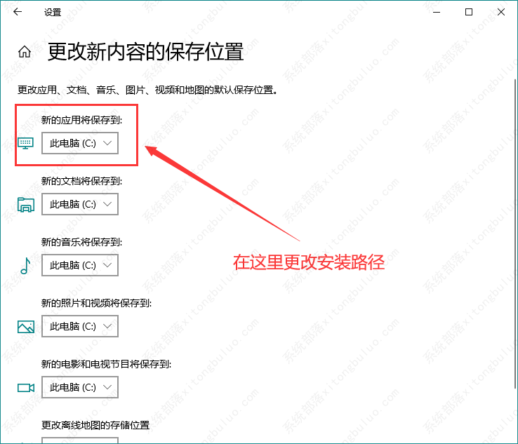This screenshot has height=444, width=518.
Task: Click the 更改新内容的保存位置 page heading
Action: 145,52
